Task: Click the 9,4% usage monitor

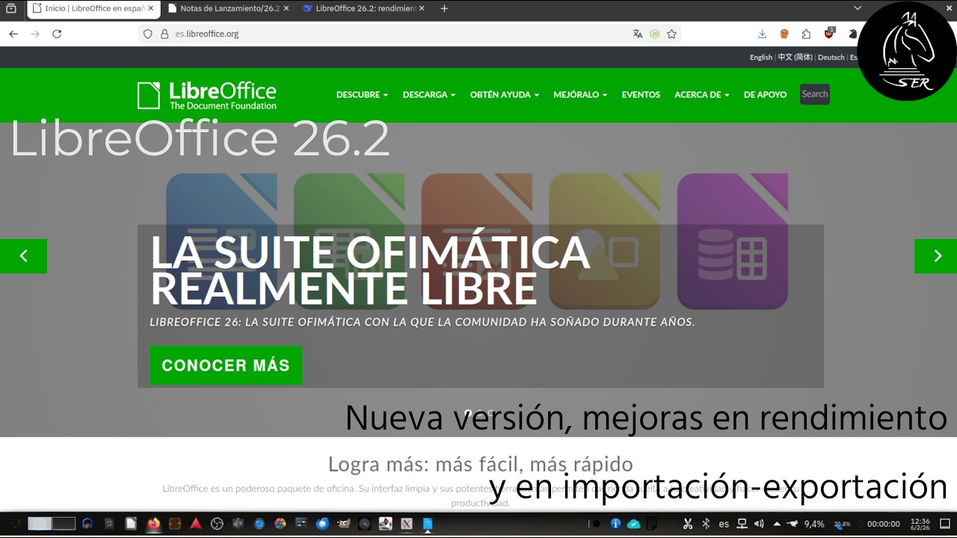Action: coord(814,524)
